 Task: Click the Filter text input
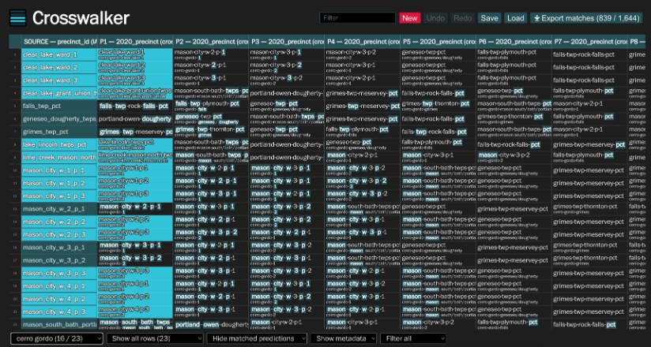[x=357, y=17]
